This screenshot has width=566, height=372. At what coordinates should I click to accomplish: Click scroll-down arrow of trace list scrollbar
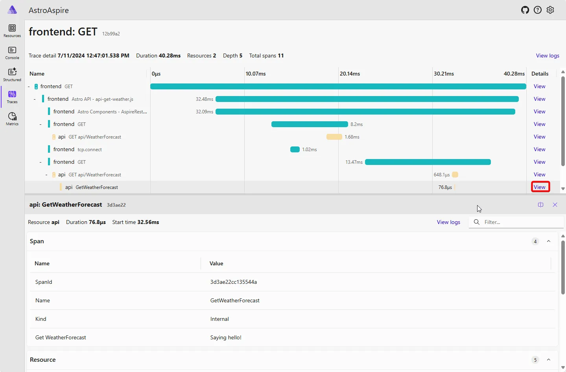point(563,189)
